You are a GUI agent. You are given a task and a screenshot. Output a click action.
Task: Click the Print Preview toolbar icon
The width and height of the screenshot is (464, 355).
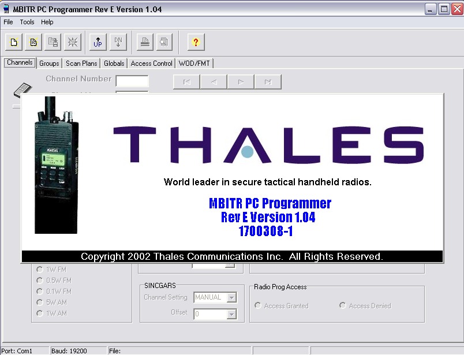coord(164,42)
